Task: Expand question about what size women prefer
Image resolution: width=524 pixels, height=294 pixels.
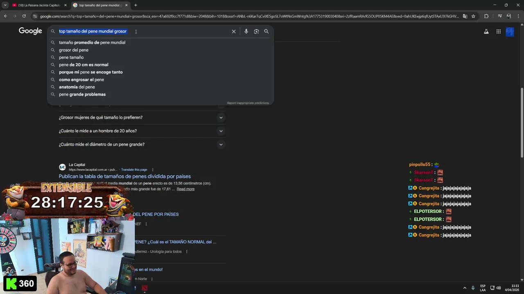Action: [x=142, y=118]
